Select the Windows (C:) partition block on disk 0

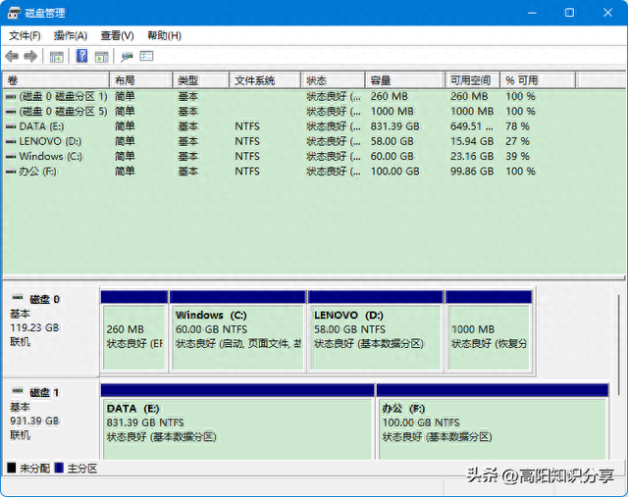pos(236,329)
